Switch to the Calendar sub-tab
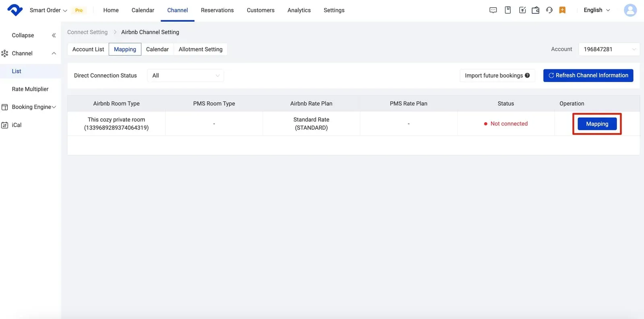 click(157, 49)
